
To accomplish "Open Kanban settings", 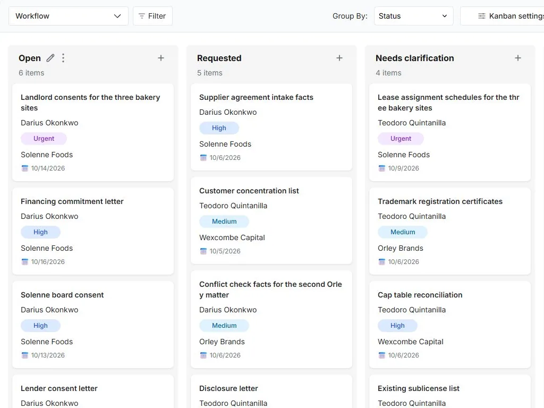I will [502, 16].
